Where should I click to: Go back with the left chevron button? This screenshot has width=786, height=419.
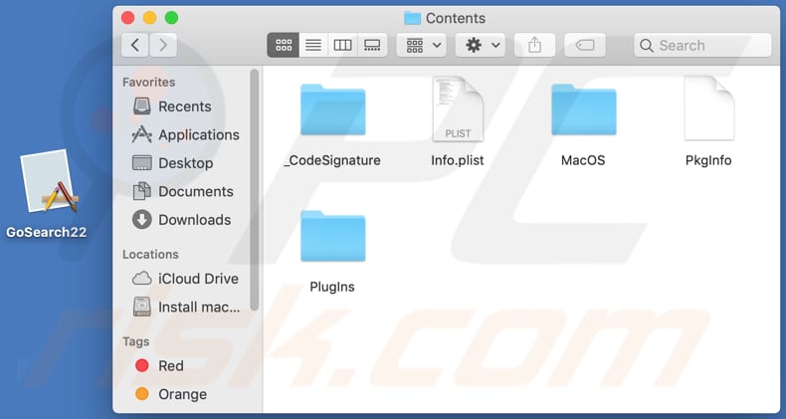tap(135, 45)
